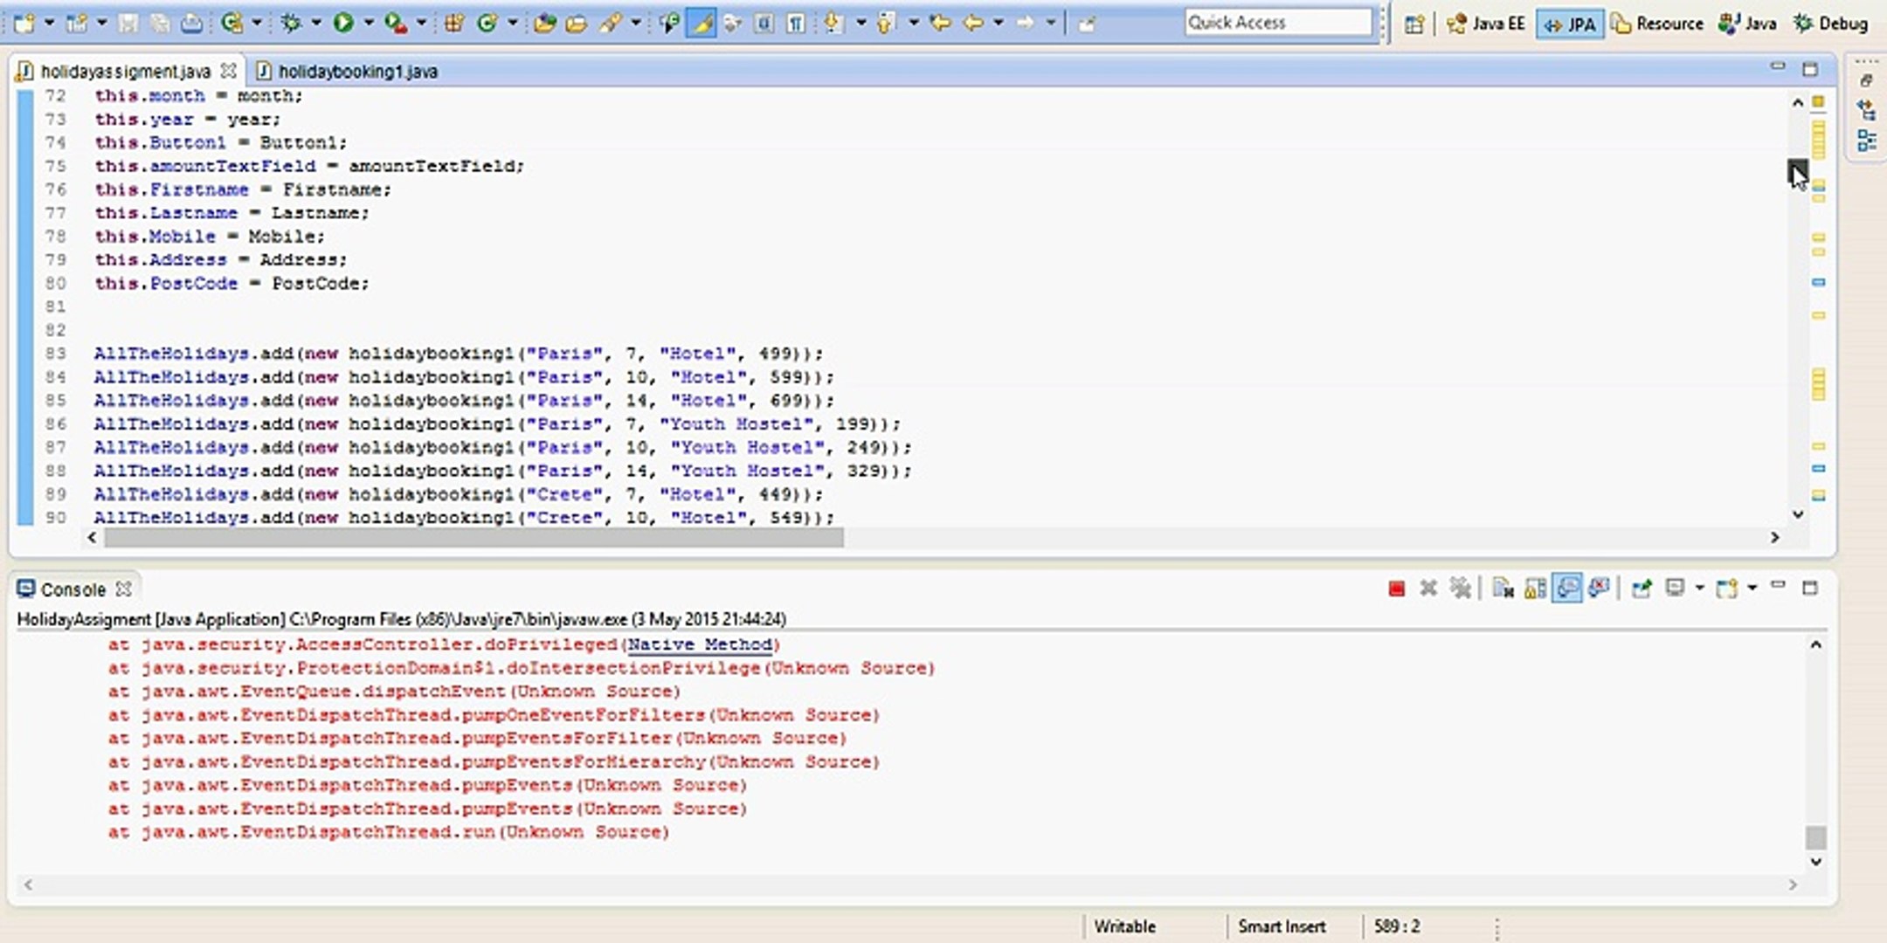Click the Open Type icon

tap(545, 24)
